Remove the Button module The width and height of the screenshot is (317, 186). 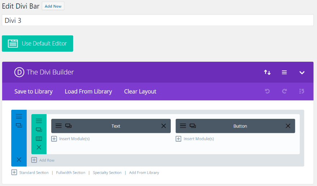[x=288, y=126]
